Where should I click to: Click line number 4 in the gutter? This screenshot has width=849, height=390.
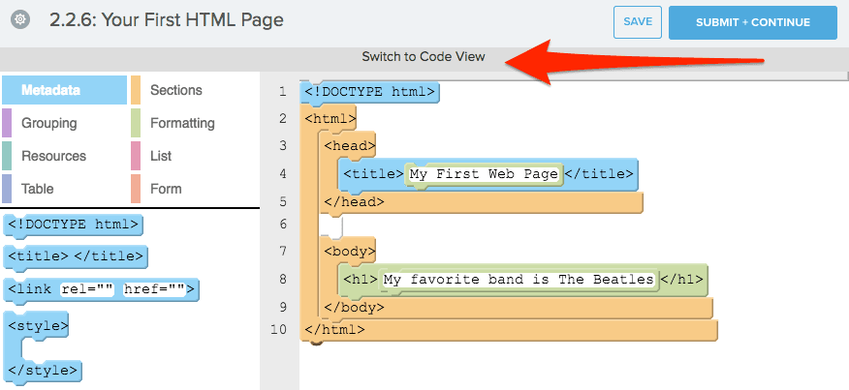tap(283, 174)
